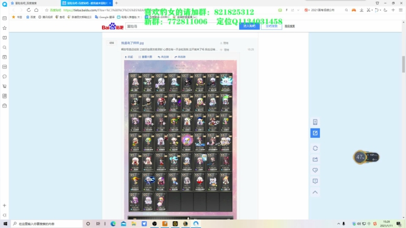Open the Baidu bookmark in bookmarks bar
This screenshot has height=228, width=406.
[x=31, y=17]
